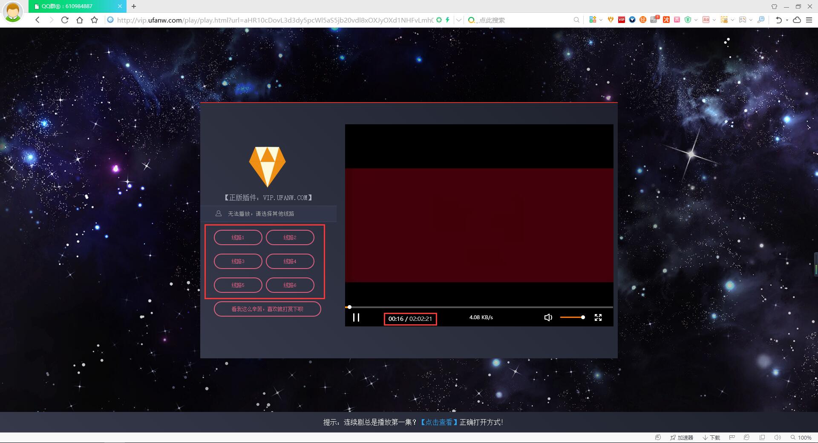Expand the undo closed-tab dropdown arrow

[787, 20]
